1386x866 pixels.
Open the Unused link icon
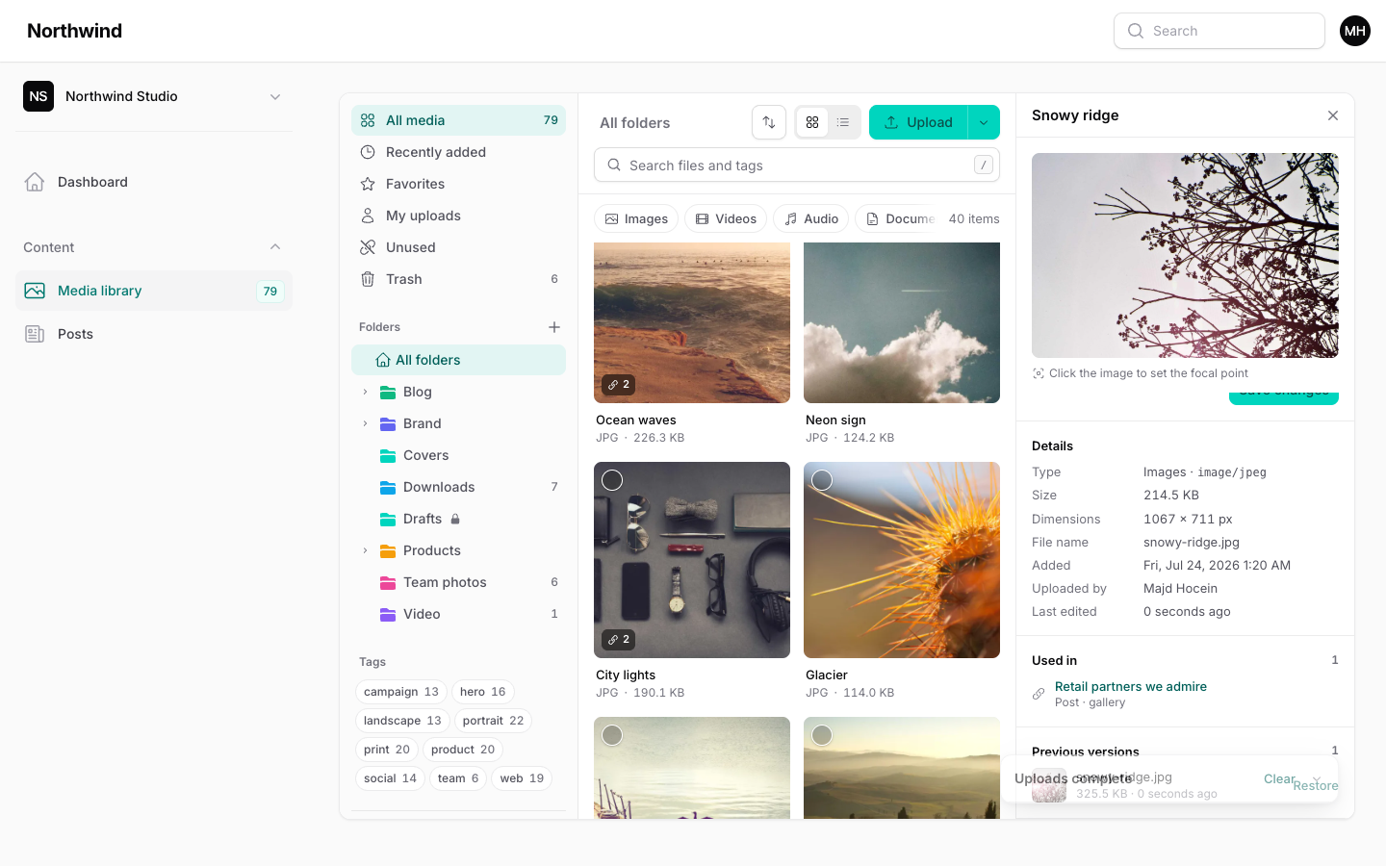368,247
